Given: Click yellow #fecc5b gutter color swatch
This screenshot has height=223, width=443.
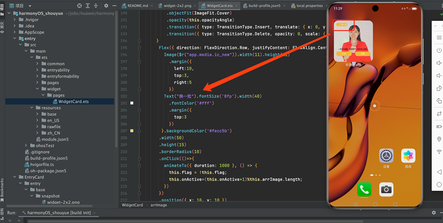Looking at the screenshot, I should [132, 130].
